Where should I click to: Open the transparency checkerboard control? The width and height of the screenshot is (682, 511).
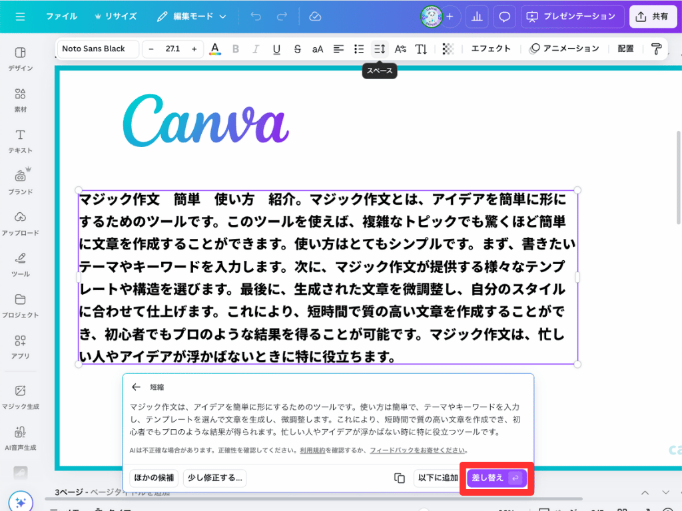pos(448,49)
